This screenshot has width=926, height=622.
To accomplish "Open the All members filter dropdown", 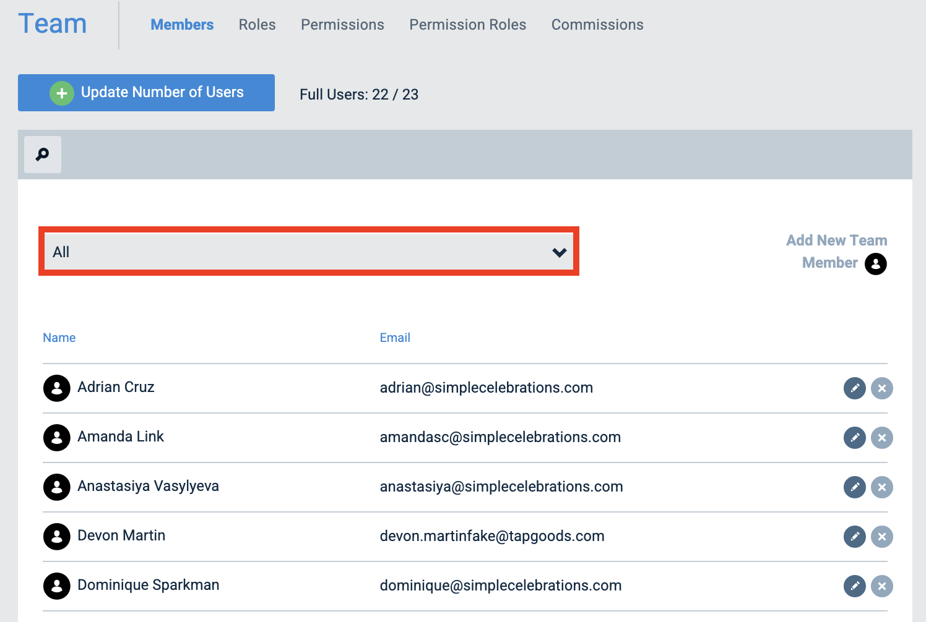I will point(309,252).
